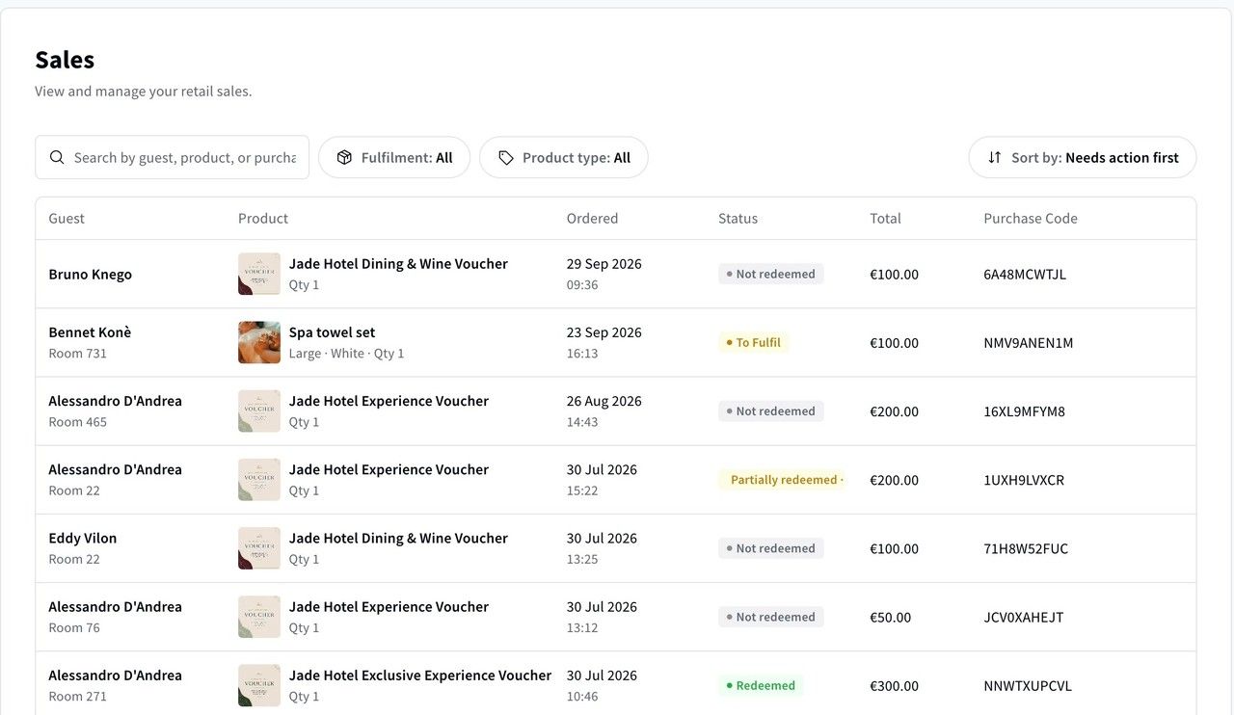Open the Sort by dropdown
1234x715 pixels.
click(1083, 157)
